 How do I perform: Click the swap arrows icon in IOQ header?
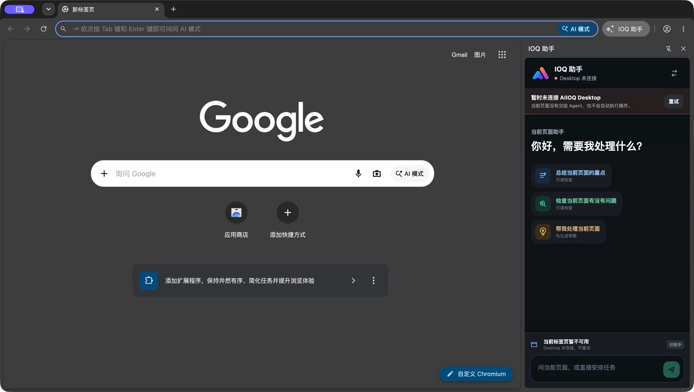click(x=674, y=73)
